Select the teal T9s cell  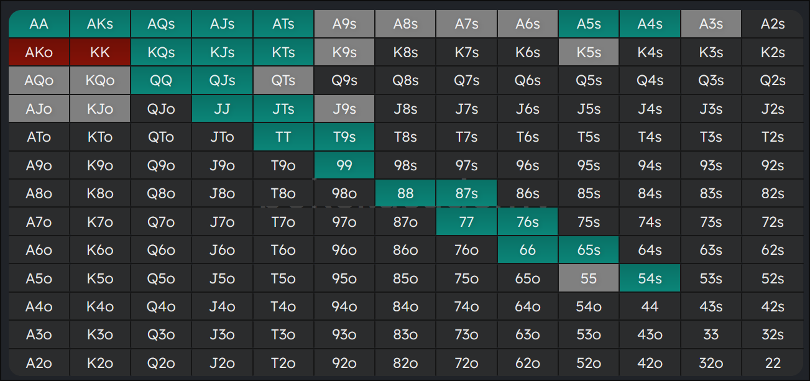click(344, 137)
